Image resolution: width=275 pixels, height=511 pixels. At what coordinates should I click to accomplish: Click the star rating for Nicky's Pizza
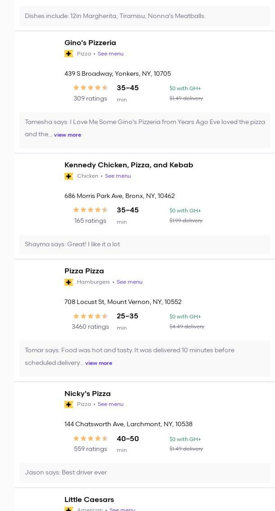(x=91, y=438)
